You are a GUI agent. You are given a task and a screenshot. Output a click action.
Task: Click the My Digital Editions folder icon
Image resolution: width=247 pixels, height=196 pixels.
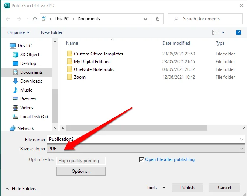click(69, 61)
